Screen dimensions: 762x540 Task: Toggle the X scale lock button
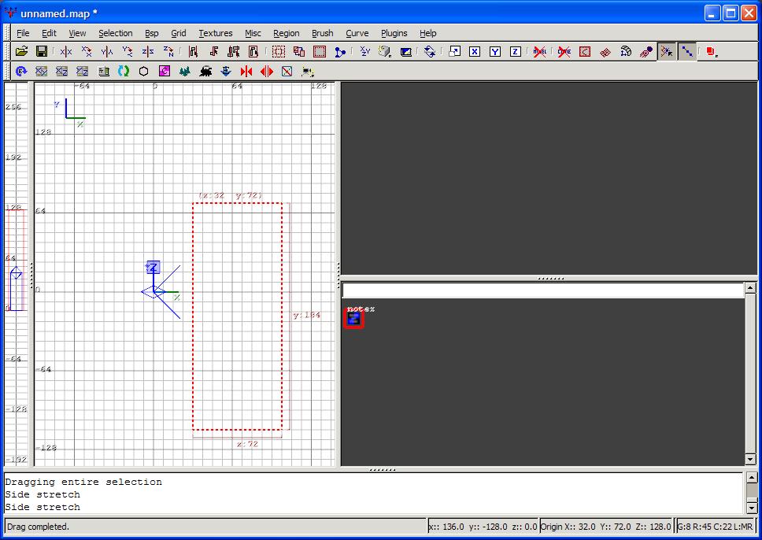click(x=475, y=51)
